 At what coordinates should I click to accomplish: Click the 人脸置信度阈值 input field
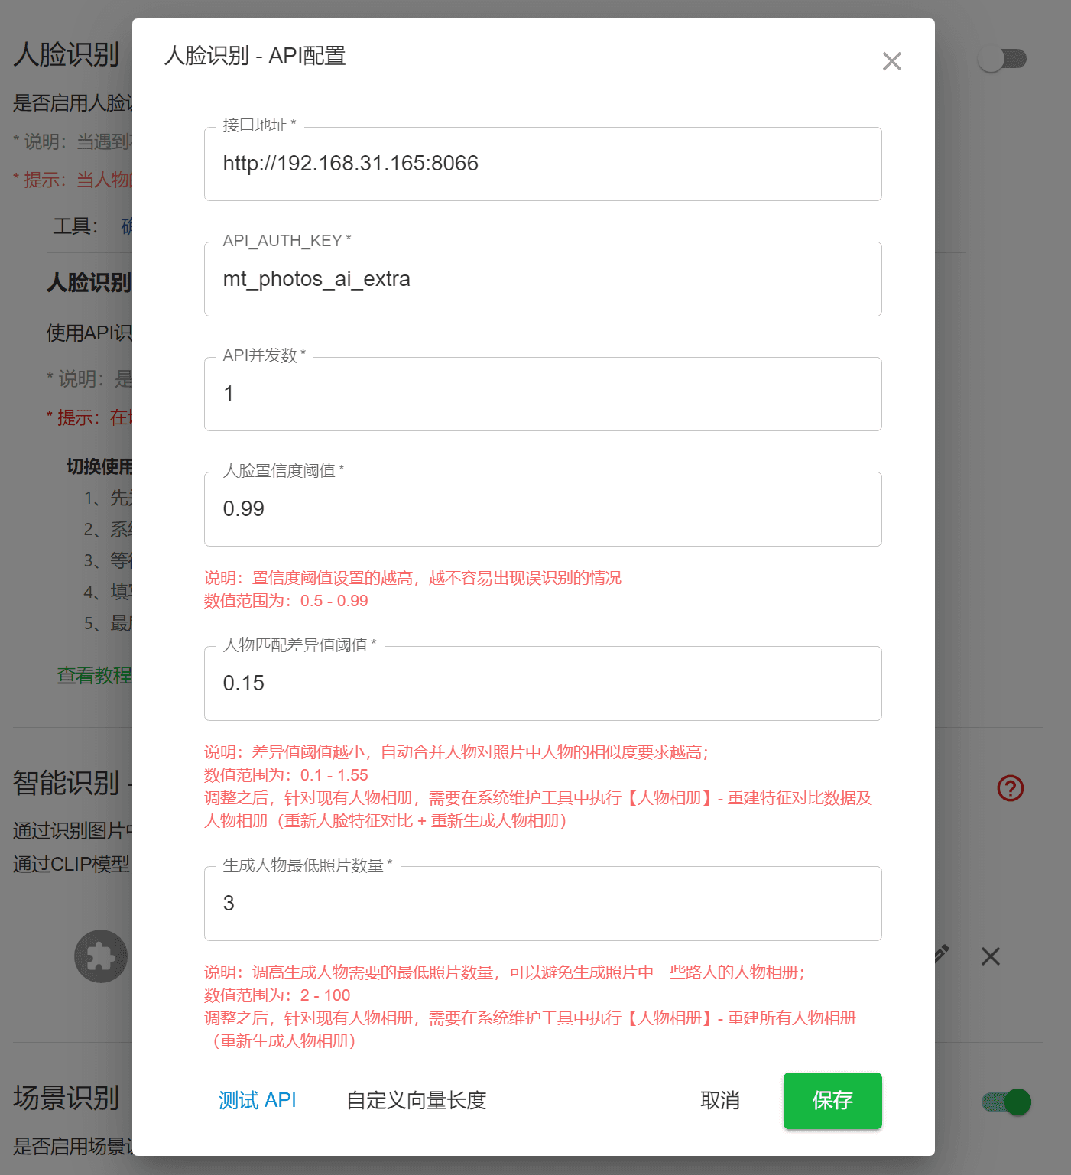(x=543, y=509)
